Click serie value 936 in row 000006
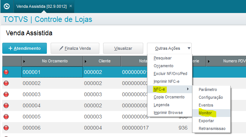246x137 pixels. [x=183, y=128]
